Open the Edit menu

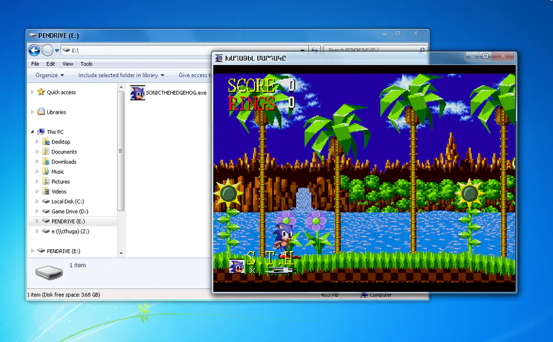pos(50,64)
